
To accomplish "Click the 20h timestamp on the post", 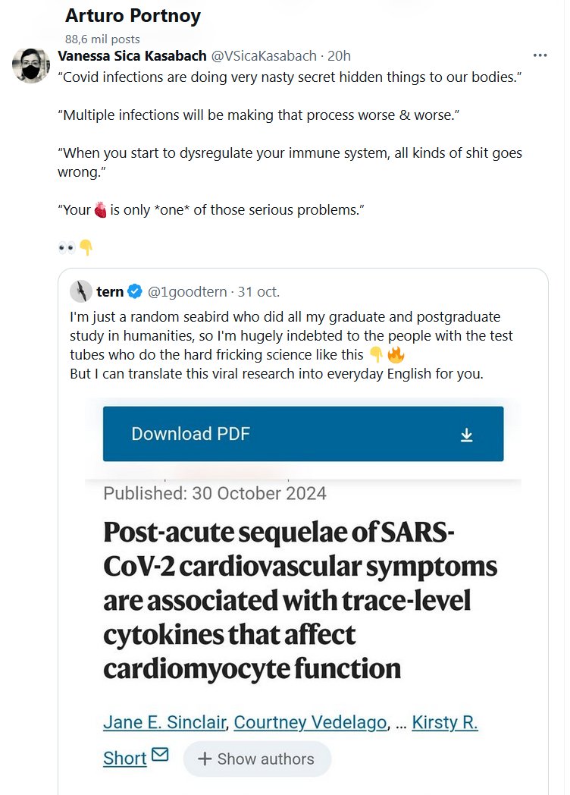I will [339, 55].
